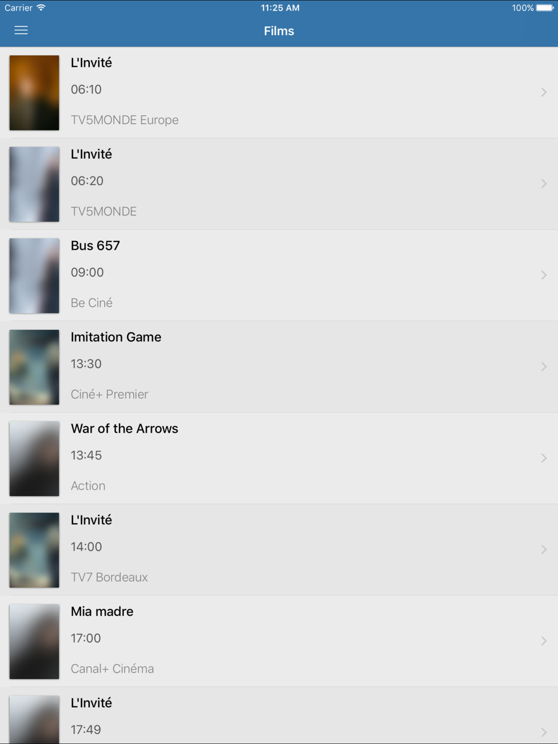Tap the War of the Arrows poster
558x744 pixels.
(x=34, y=458)
